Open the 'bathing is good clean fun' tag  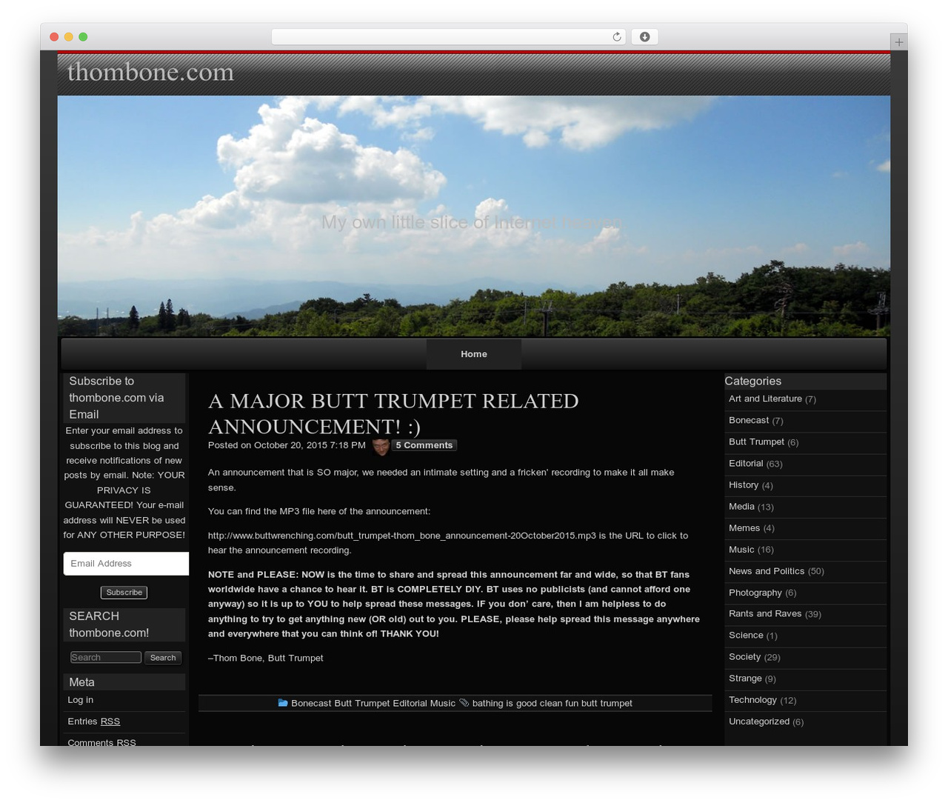click(x=524, y=703)
